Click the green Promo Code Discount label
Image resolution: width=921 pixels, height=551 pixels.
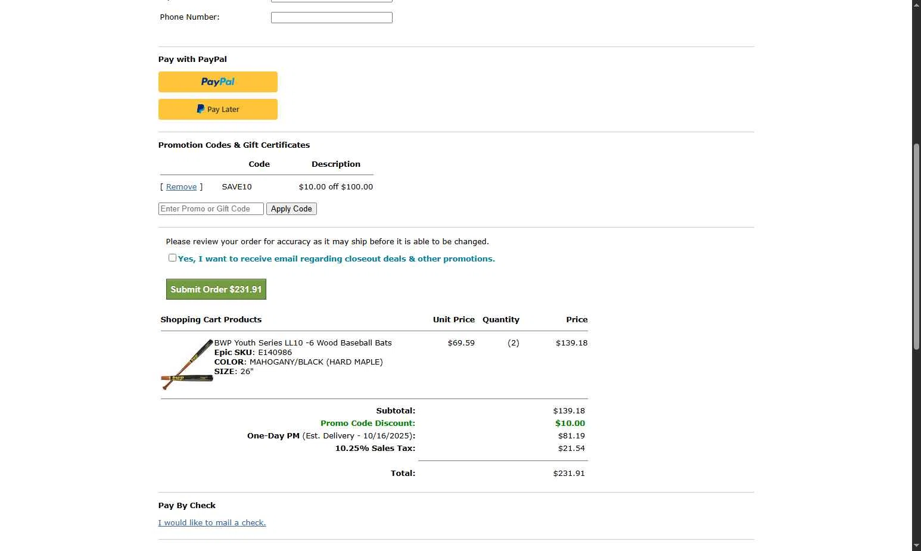[368, 424]
